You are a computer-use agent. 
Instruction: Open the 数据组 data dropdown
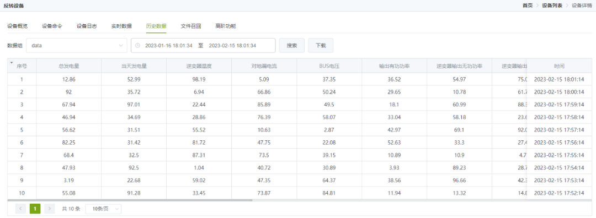[77, 46]
